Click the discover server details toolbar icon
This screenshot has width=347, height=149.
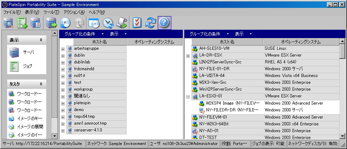point(8,23)
